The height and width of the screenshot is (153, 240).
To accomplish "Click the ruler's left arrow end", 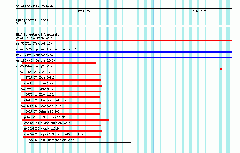I will click(17, 9).
